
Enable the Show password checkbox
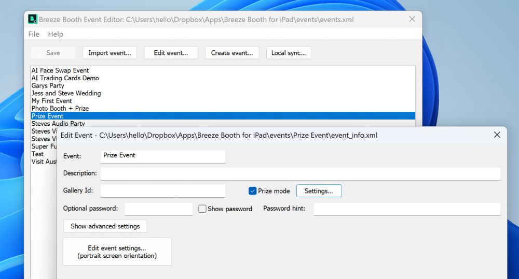pos(202,209)
